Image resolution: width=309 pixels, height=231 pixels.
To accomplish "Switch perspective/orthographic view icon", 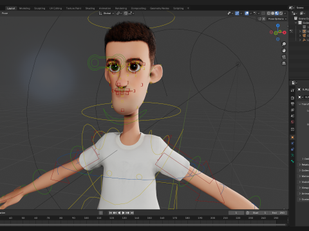I will coord(284,64).
